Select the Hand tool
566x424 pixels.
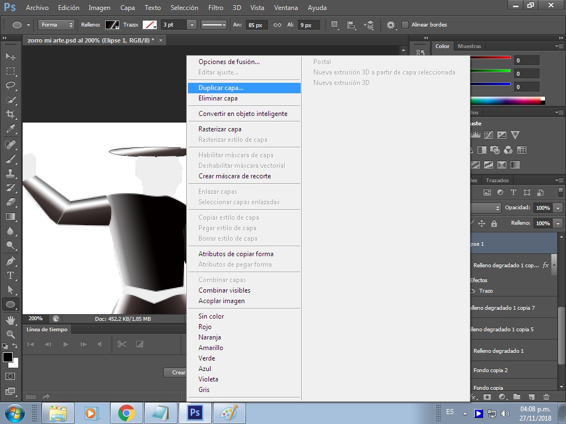pos(11,320)
